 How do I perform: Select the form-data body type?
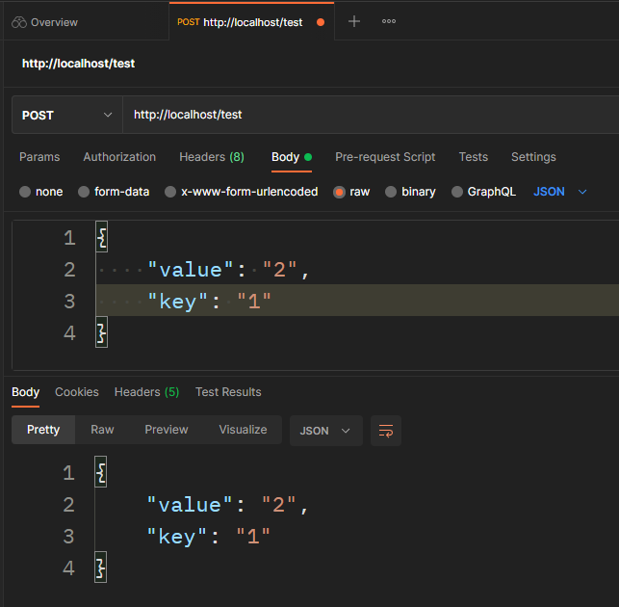pyautogui.click(x=84, y=192)
